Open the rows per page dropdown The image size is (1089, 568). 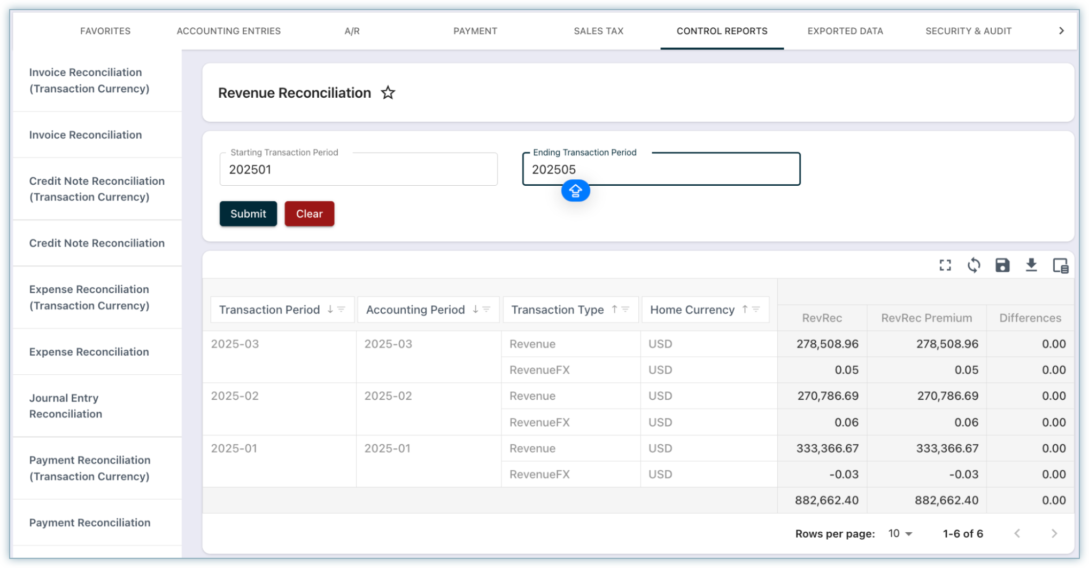click(x=900, y=534)
